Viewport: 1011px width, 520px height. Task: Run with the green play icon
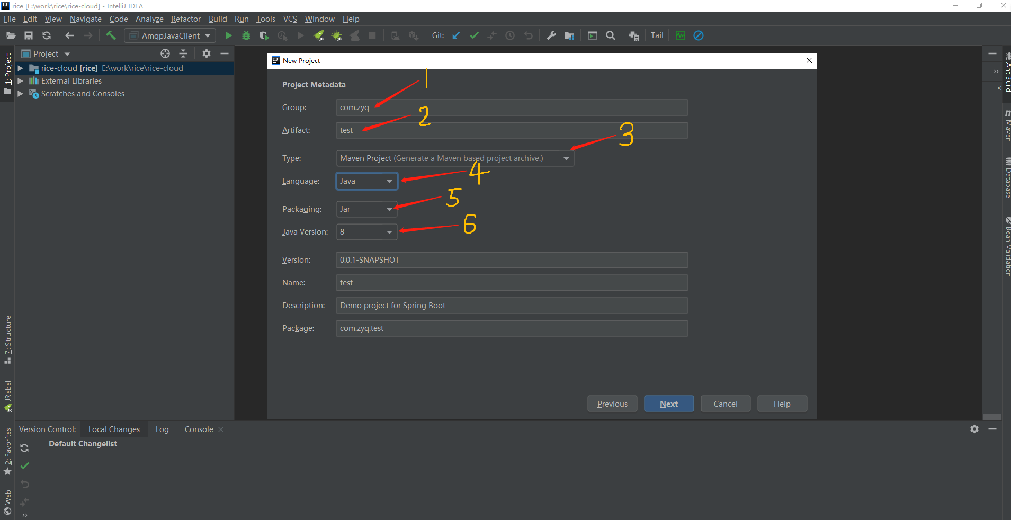point(228,35)
